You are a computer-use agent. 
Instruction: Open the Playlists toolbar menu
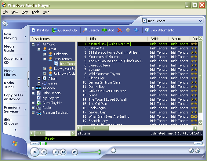click(x=40, y=30)
